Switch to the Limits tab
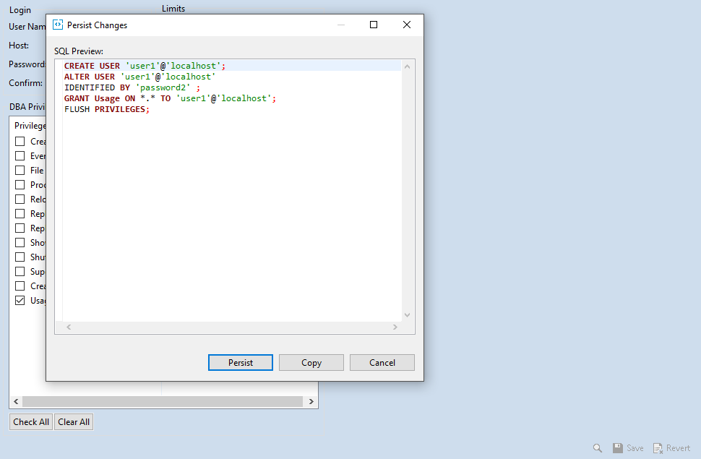The image size is (701, 459). [173, 8]
